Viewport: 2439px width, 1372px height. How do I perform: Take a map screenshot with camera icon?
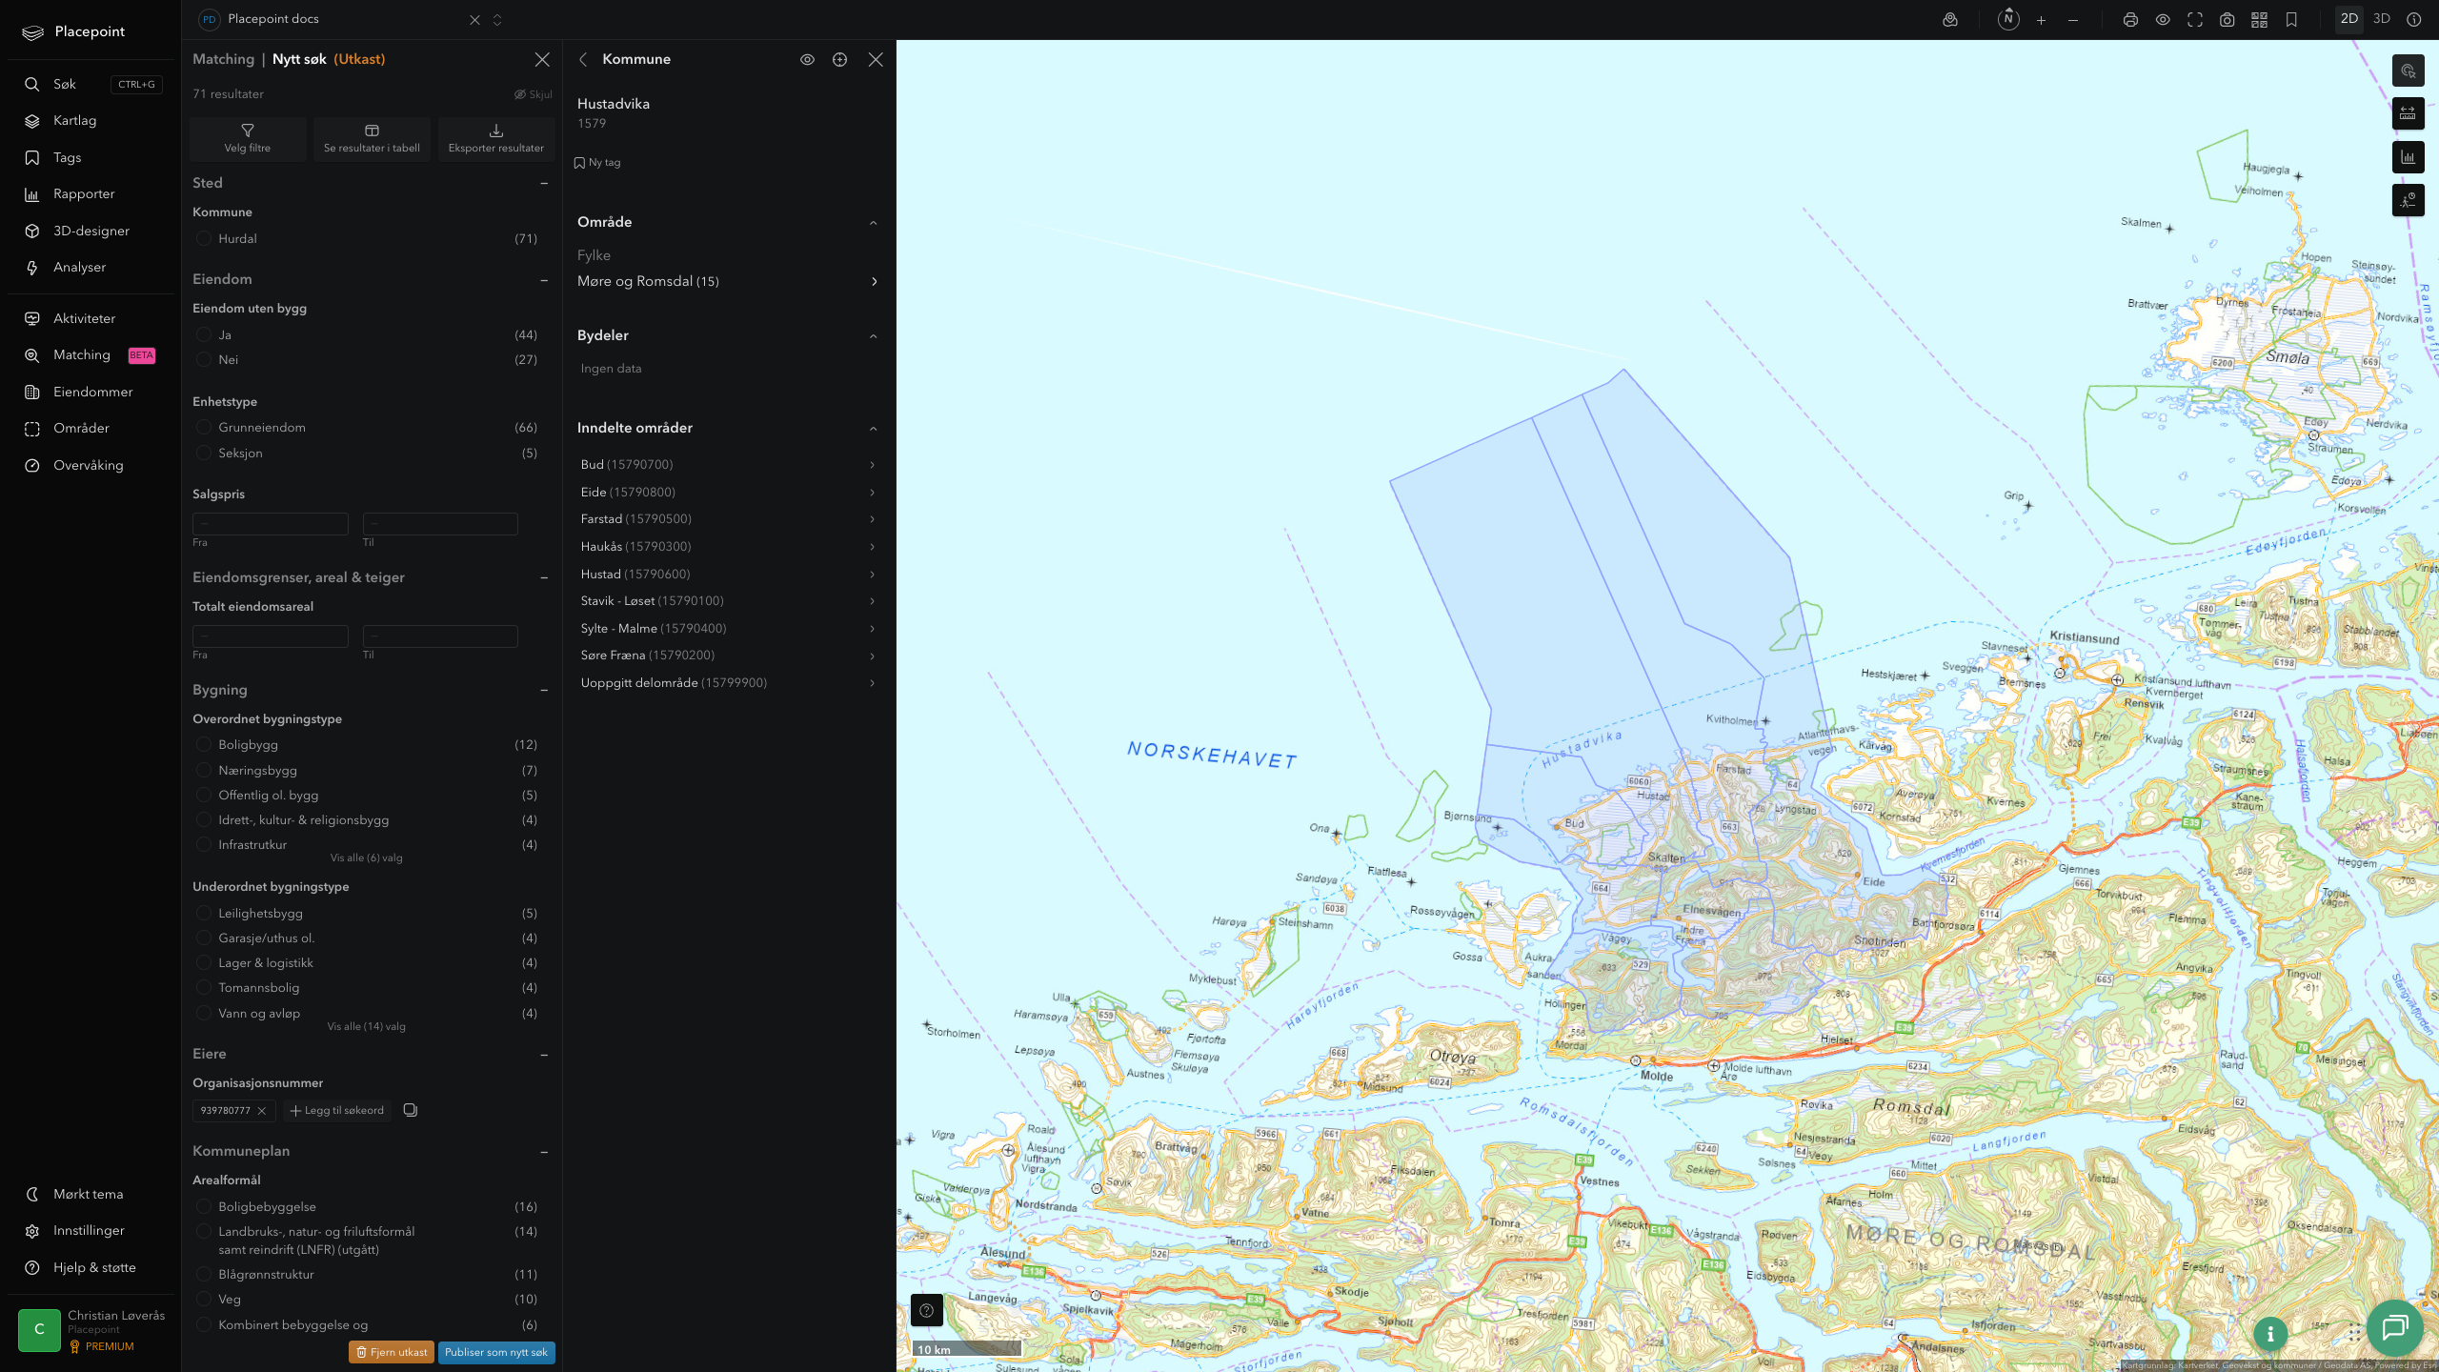[2227, 20]
